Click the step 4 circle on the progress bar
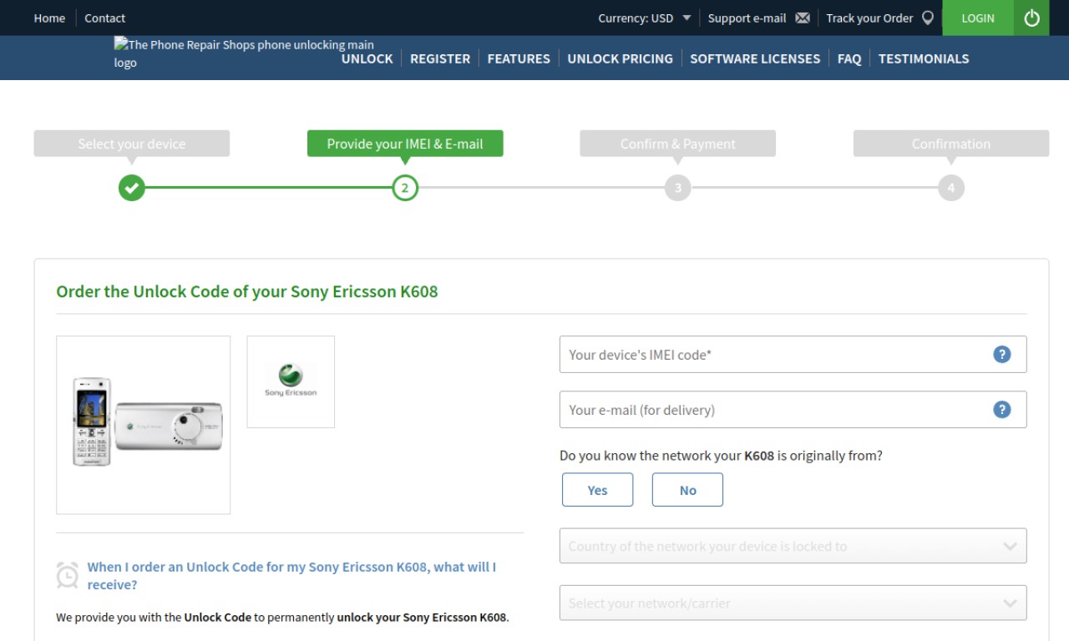 951,188
